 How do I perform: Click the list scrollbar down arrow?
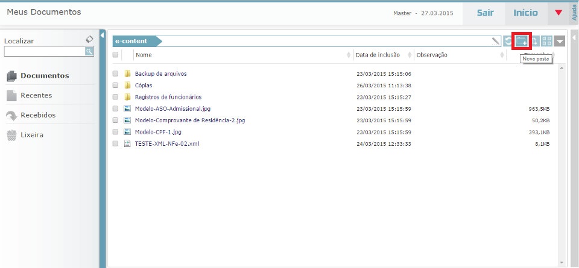562,262
